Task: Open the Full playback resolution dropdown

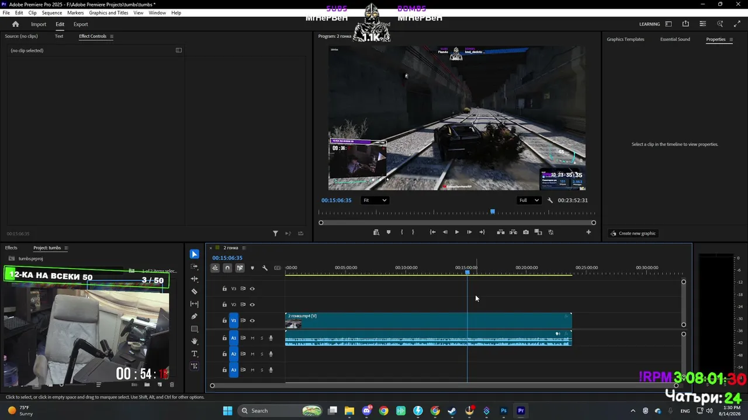Action: point(529,200)
